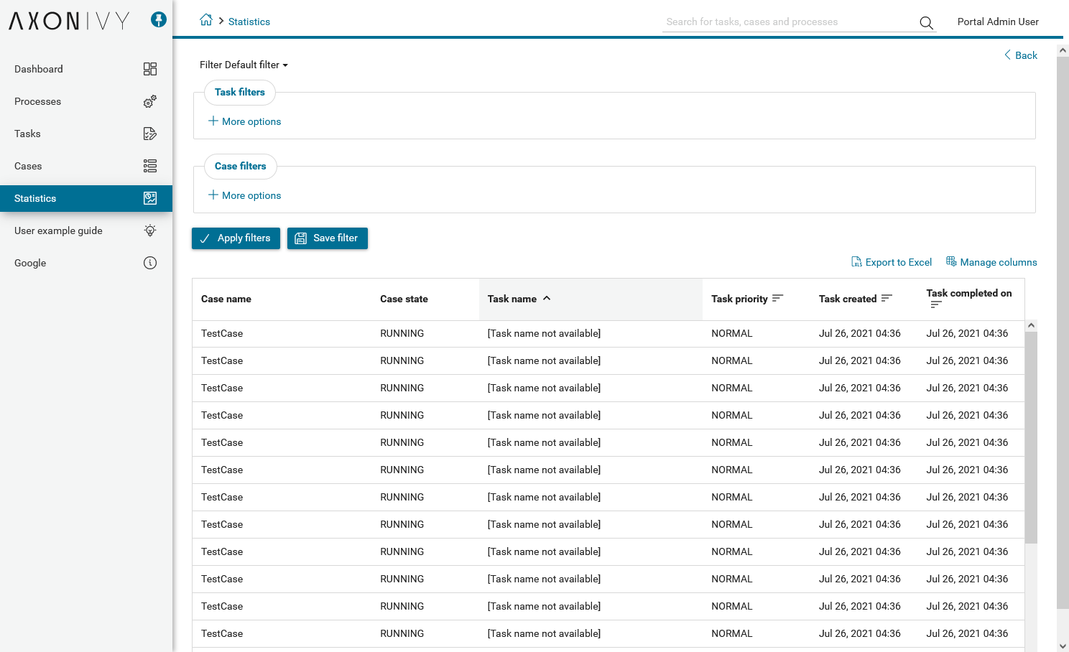Viewport: 1069px width, 652px height.
Task: Click the pin sidebar icon
Action: tap(159, 19)
